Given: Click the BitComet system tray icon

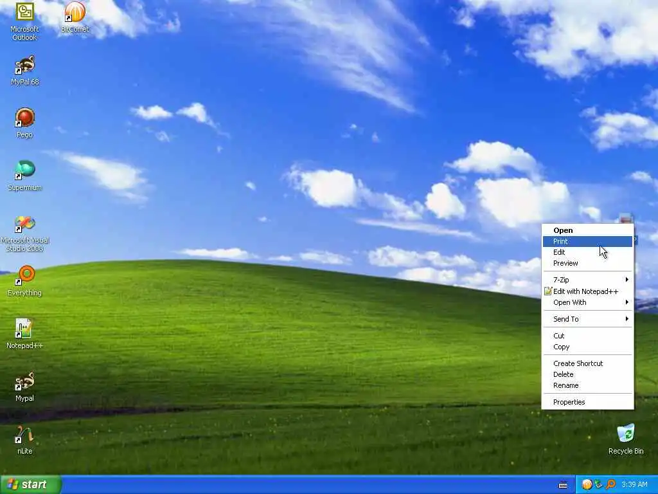Looking at the screenshot, I should pyautogui.click(x=587, y=484).
